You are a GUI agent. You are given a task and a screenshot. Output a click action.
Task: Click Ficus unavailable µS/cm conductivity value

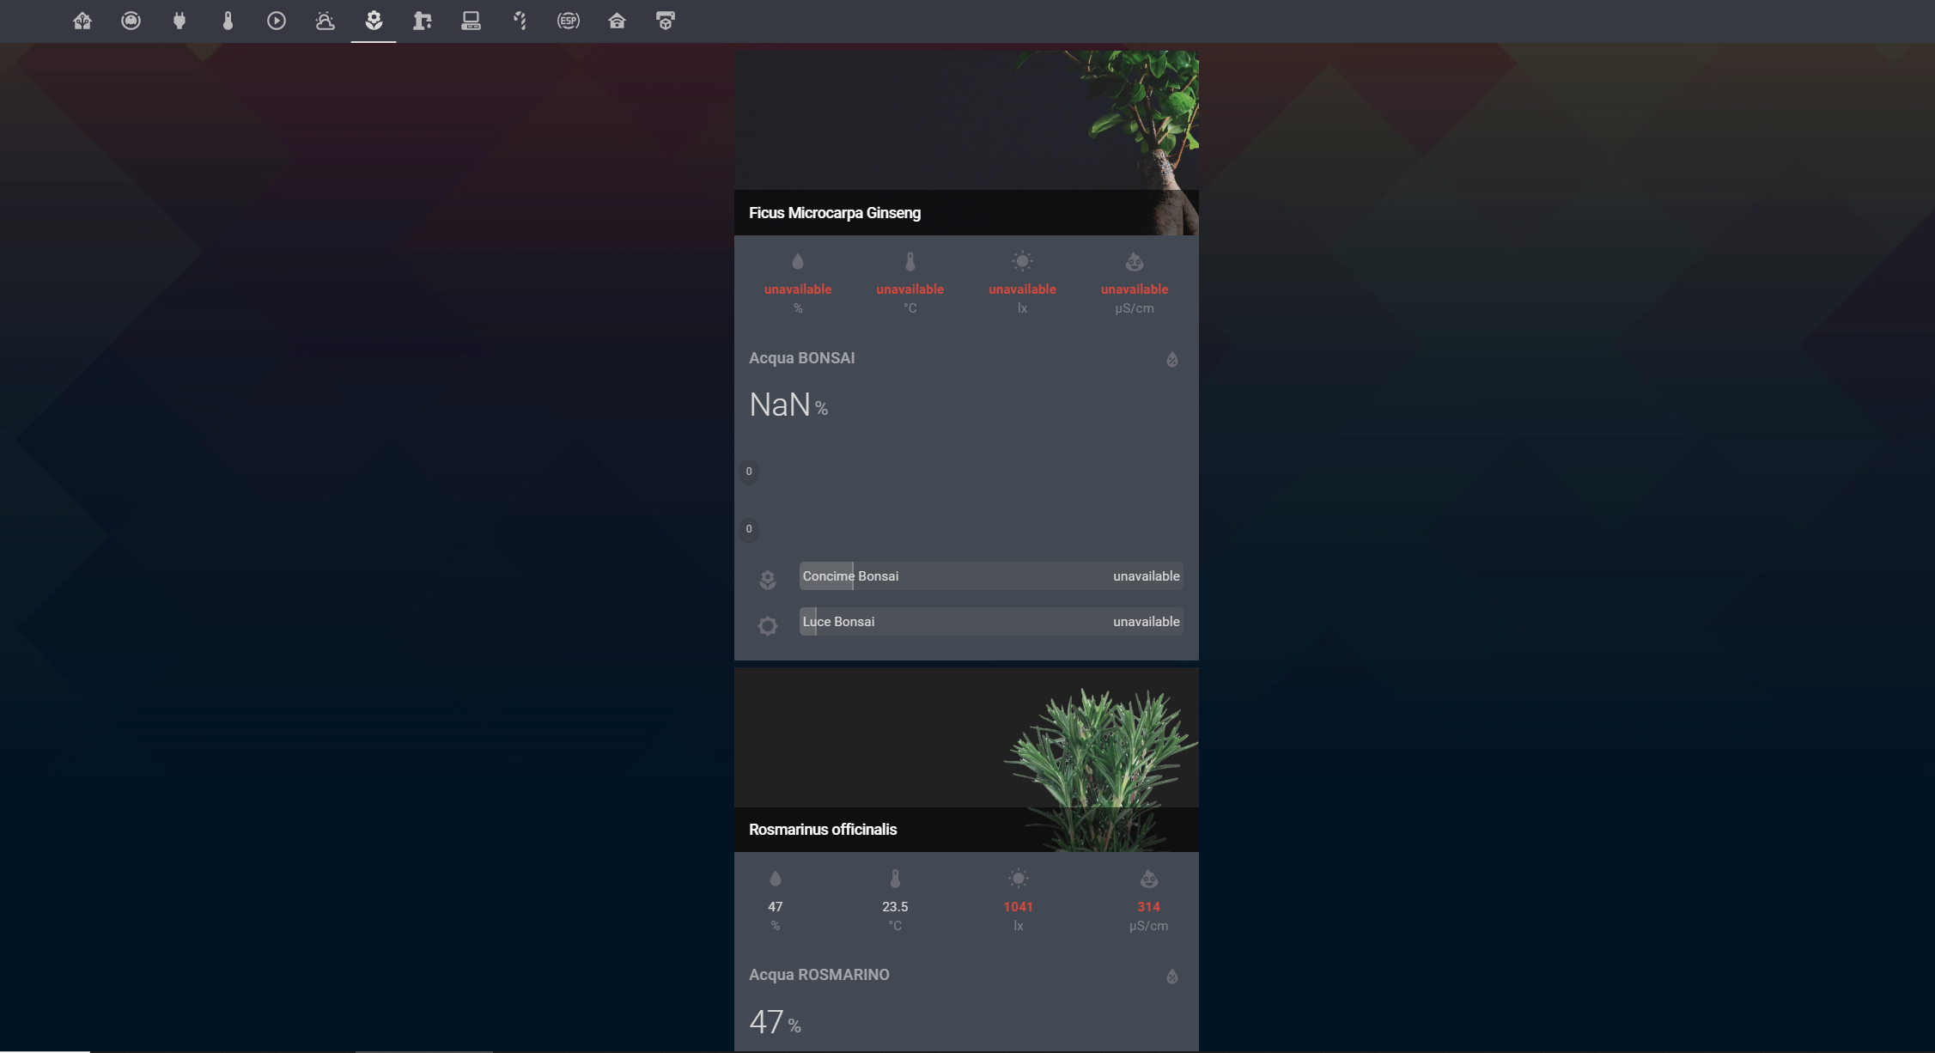tap(1135, 289)
